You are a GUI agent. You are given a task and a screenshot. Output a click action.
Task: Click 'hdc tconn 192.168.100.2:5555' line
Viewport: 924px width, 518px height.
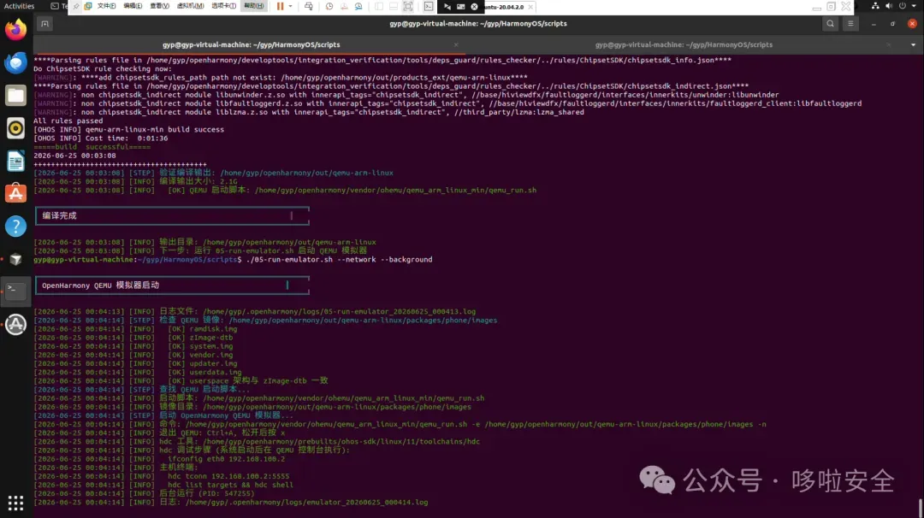228,476
